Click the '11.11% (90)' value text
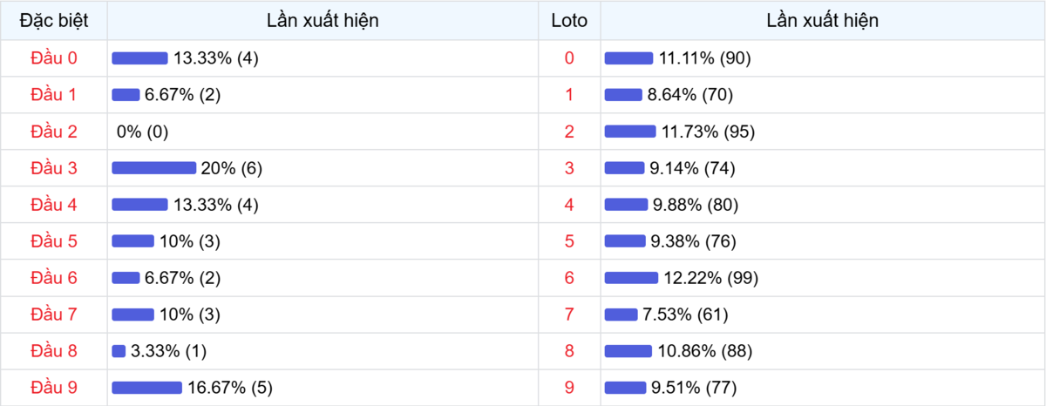 point(704,58)
